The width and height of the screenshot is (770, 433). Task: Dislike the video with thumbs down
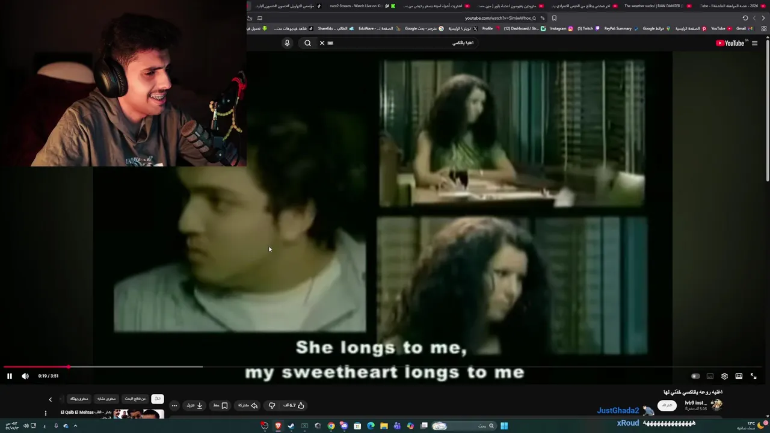tap(272, 405)
